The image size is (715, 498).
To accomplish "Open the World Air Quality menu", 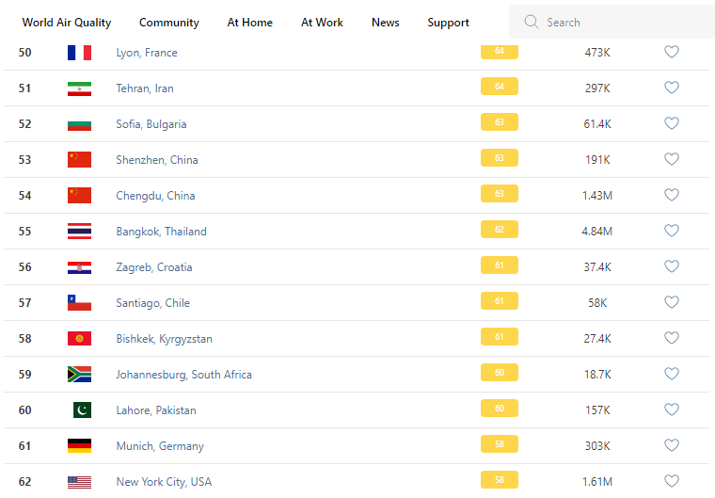I will click(x=67, y=23).
